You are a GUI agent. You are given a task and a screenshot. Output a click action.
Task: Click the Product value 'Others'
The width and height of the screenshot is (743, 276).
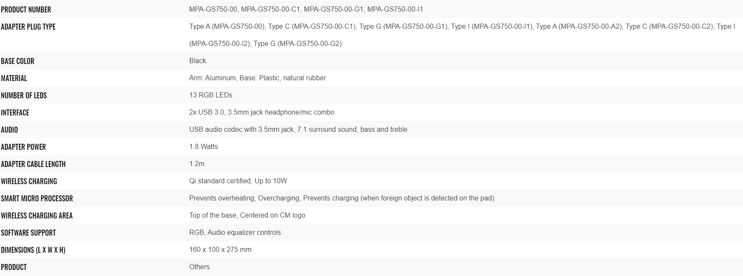pos(199,267)
